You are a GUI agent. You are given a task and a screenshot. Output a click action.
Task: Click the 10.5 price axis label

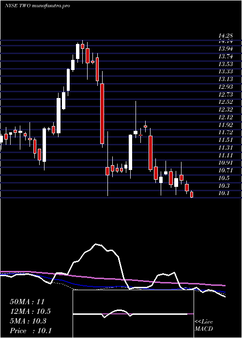point(224,178)
